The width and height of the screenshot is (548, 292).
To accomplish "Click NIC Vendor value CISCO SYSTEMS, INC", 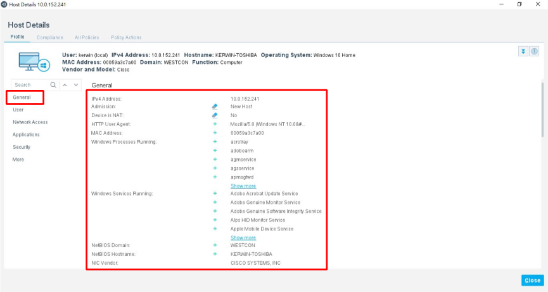I will click(255, 263).
